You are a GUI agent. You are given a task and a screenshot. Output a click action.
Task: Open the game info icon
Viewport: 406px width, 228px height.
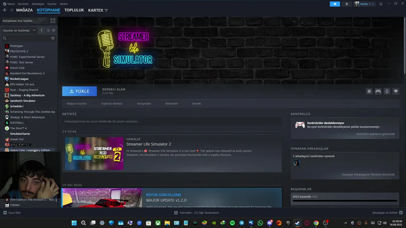387,91
